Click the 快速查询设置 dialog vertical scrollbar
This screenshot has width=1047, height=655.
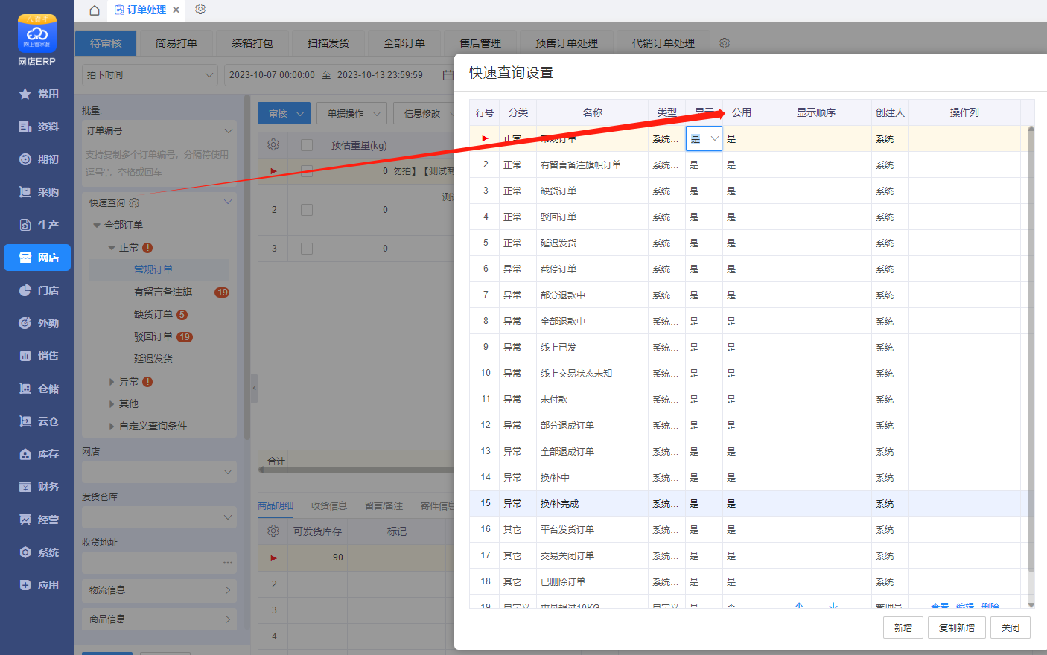[x=1031, y=350]
